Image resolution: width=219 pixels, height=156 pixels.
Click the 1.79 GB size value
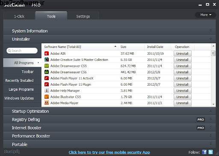tap(126, 97)
